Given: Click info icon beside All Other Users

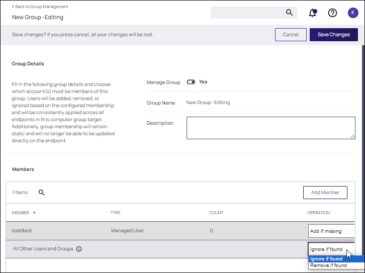Looking at the screenshot, I should [79, 249].
